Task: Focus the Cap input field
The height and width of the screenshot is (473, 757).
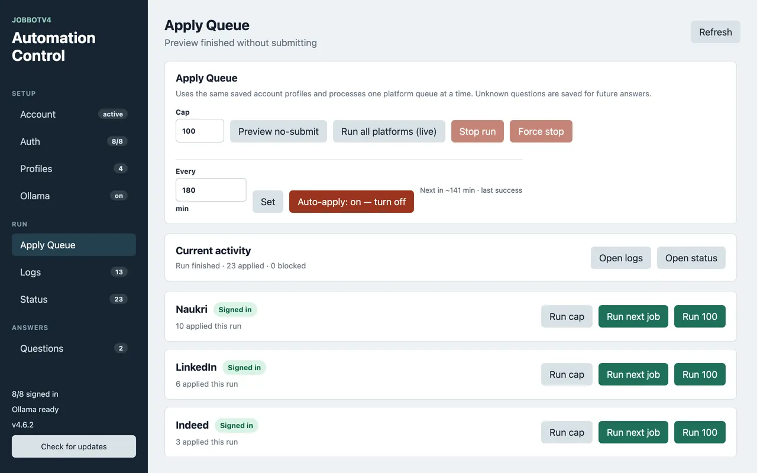Action: 200,131
